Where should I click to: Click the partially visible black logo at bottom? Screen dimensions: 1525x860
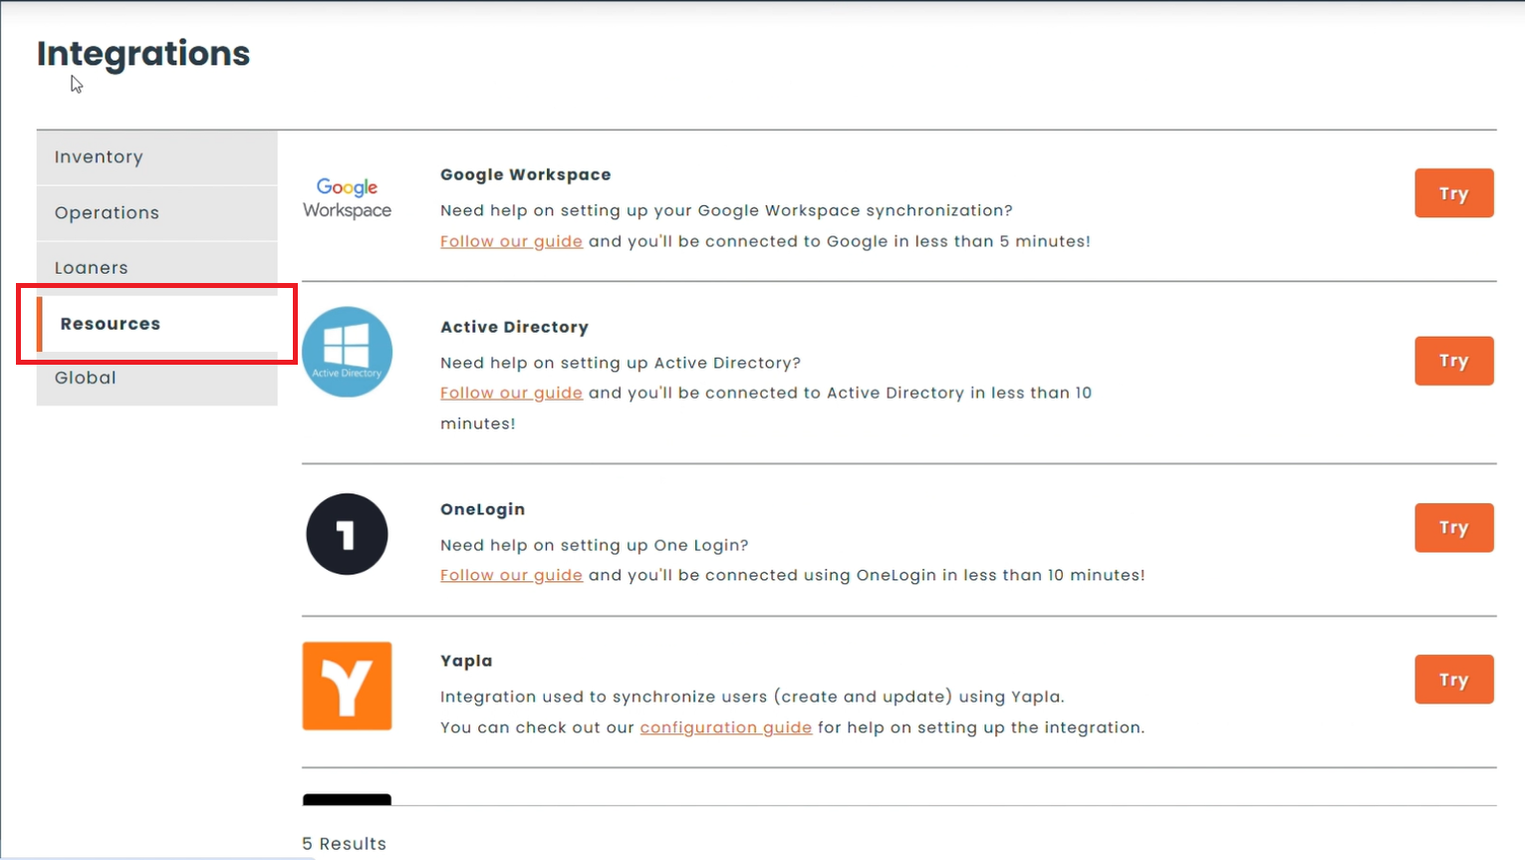click(347, 799)
